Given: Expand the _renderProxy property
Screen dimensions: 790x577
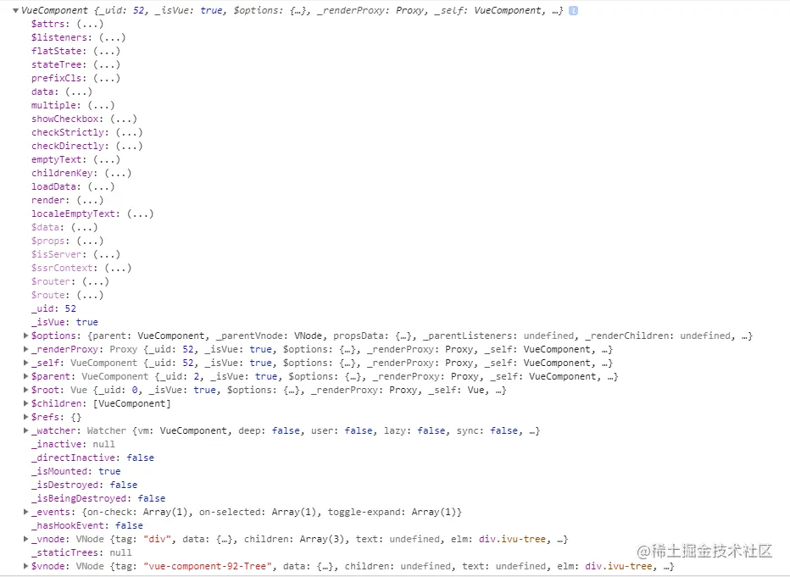Looking at the screenshot, I should [25, 349].
